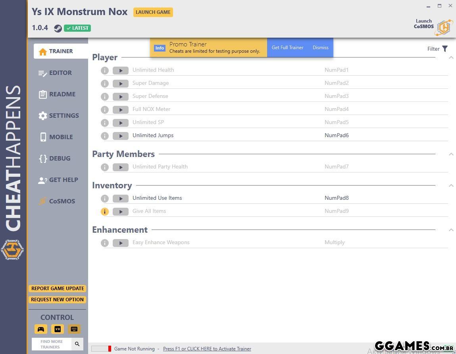Image resolution: width=456 pixels, height=354 pixels.
Task: Click the game running status indicator bar
Action: click(101, 349)
